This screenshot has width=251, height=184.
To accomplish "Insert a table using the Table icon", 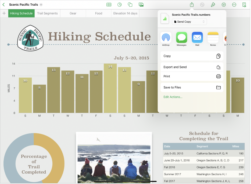I will (x=109, y=4).
